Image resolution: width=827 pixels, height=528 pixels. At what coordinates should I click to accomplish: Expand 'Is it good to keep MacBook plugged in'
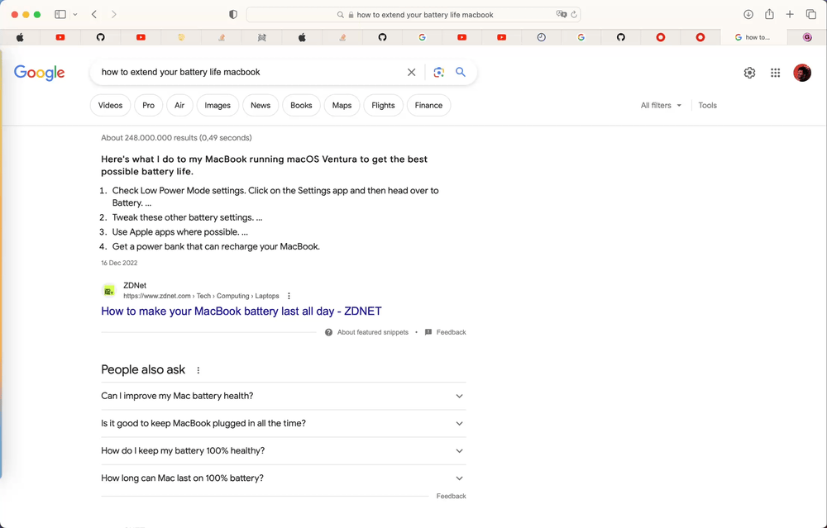(x=283, y=423)
